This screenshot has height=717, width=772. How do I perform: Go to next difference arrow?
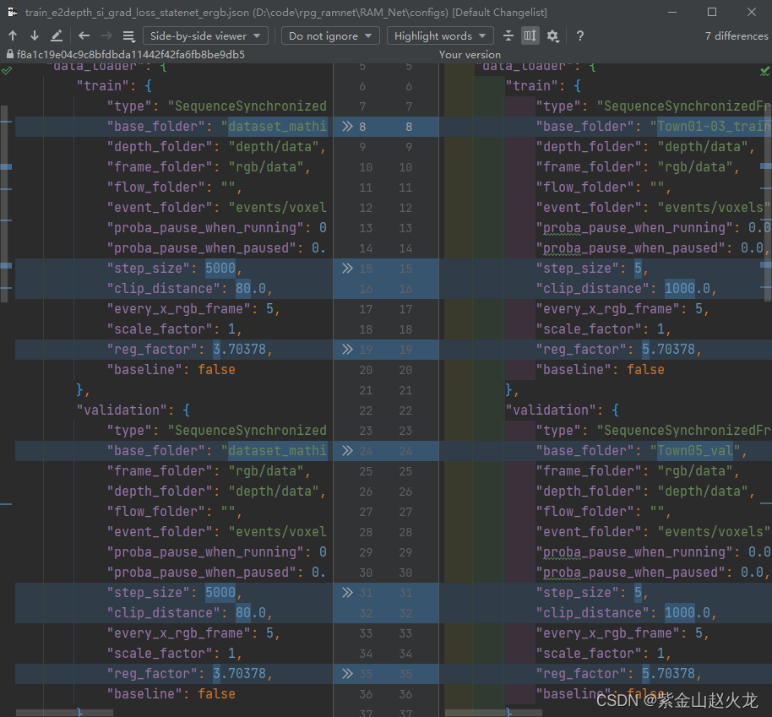[x=35, y=36]
